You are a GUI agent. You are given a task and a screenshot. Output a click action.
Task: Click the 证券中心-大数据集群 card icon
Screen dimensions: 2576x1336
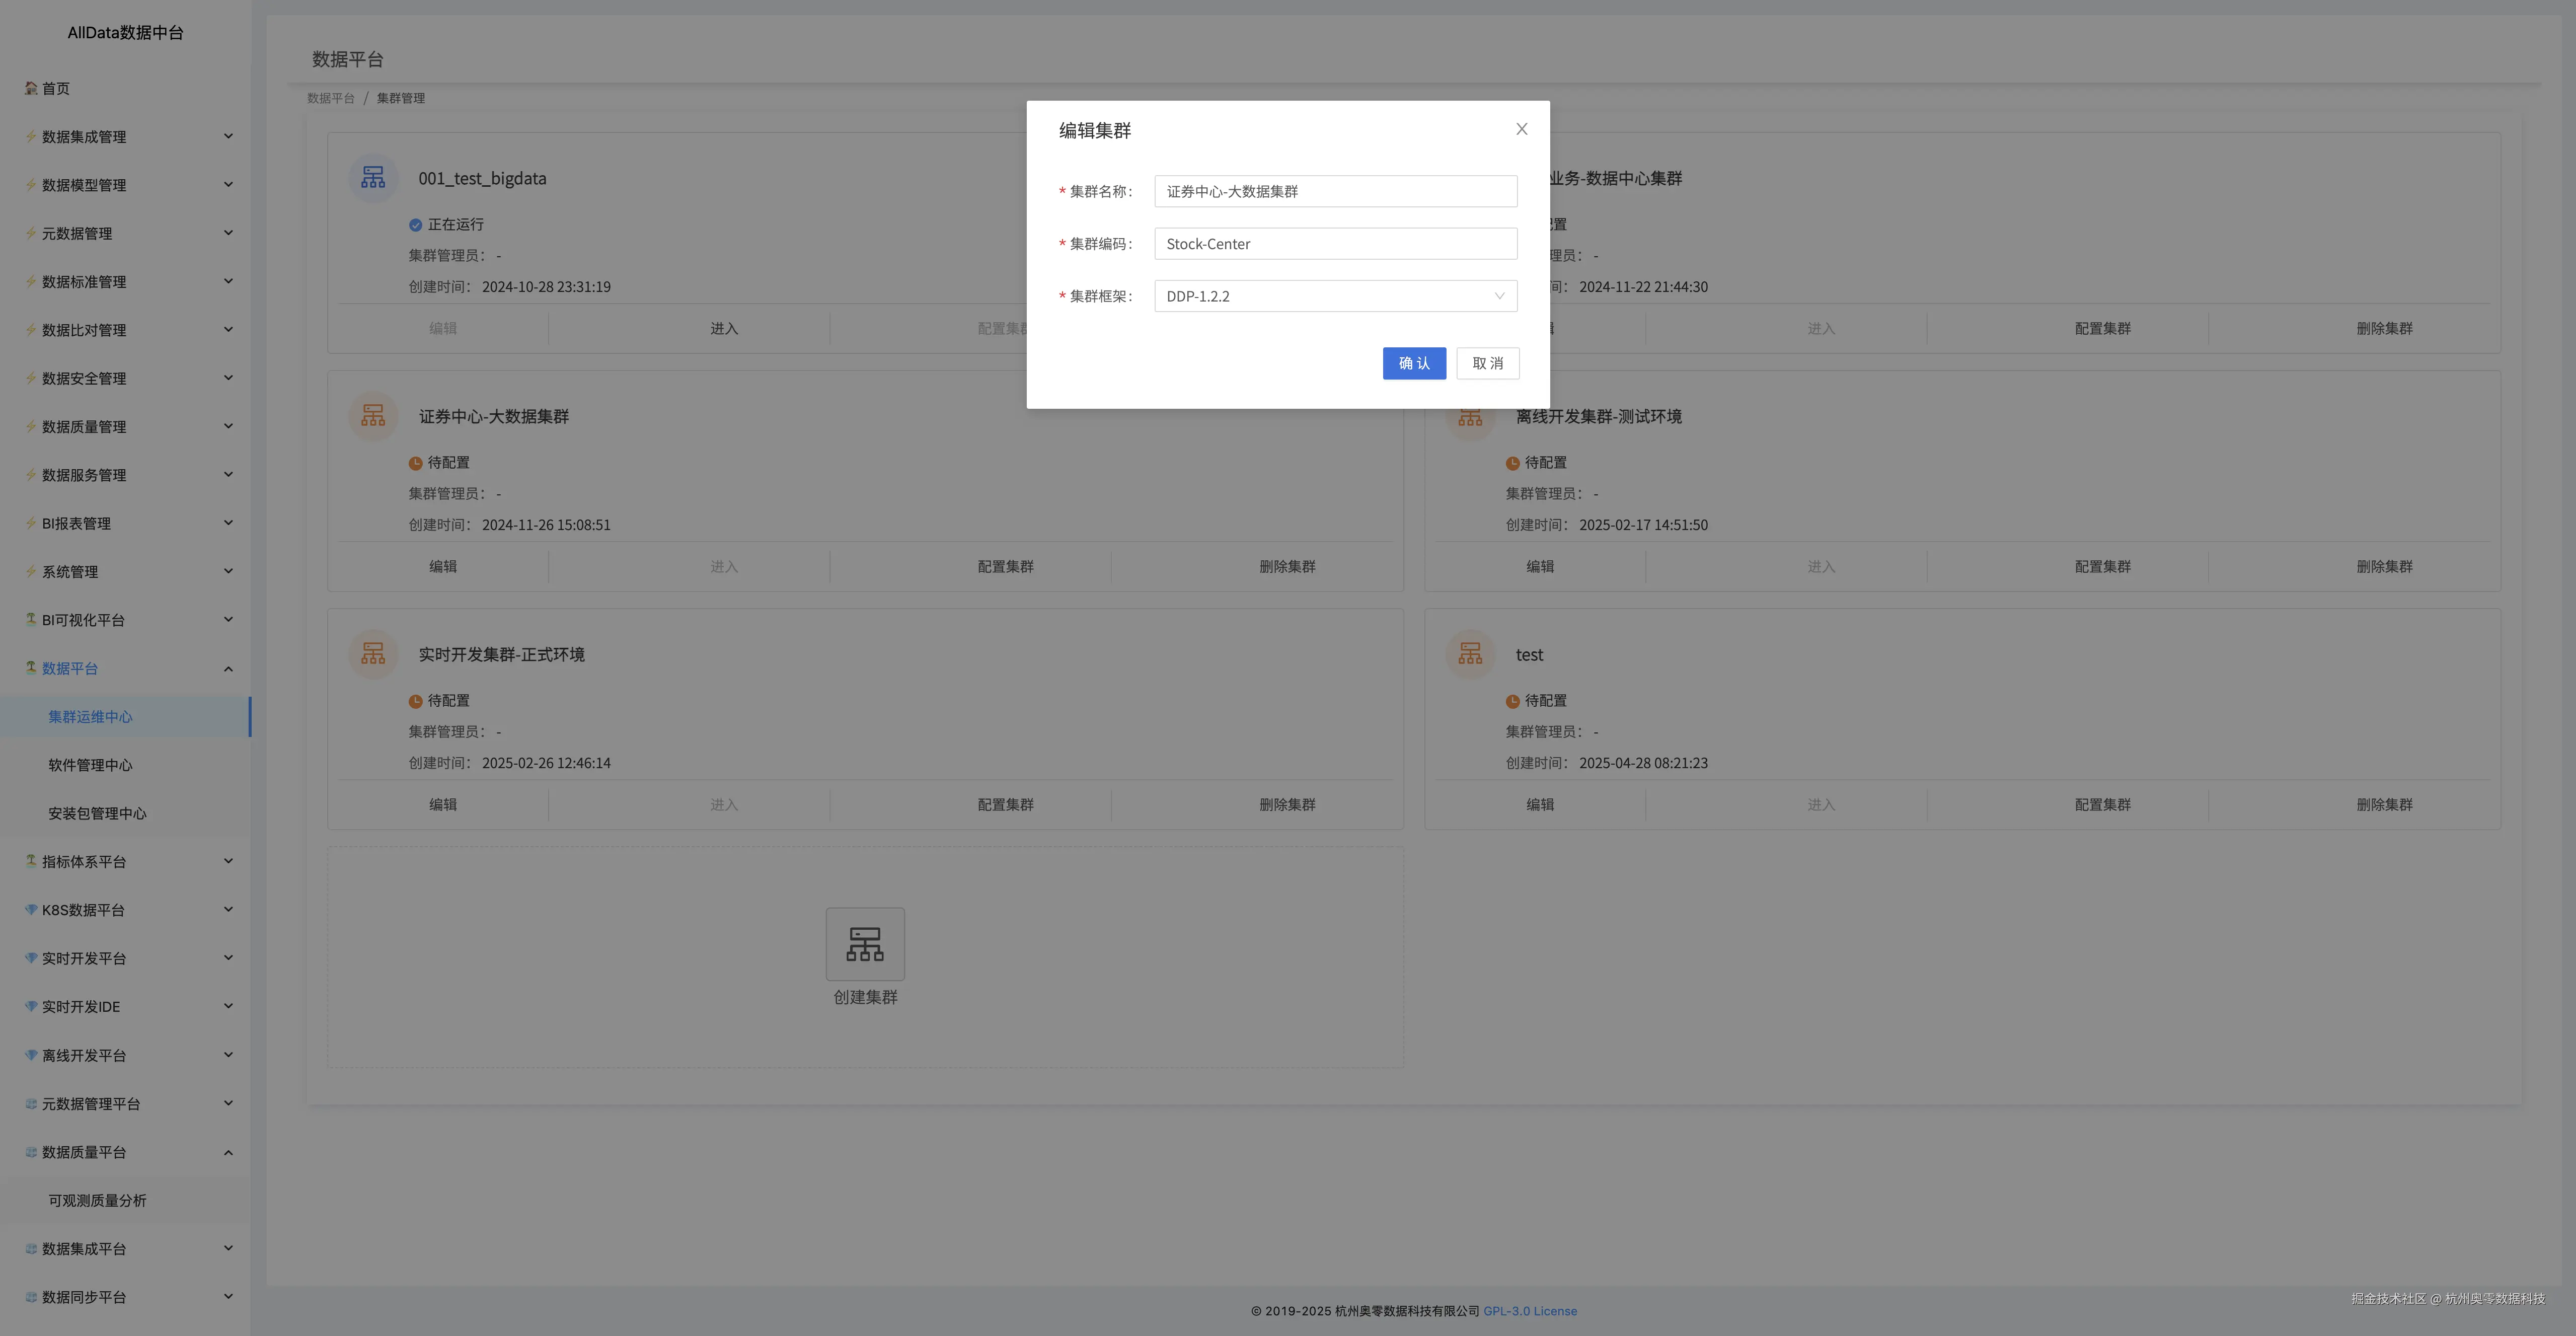click(373, 416)
